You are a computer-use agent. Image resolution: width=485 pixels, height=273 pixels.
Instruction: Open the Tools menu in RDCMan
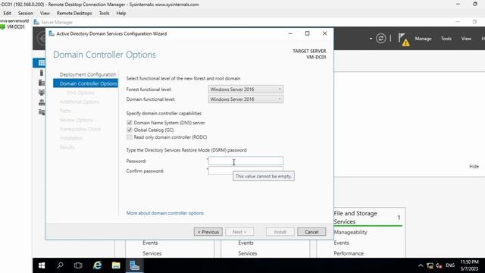(x=105, y=14)
